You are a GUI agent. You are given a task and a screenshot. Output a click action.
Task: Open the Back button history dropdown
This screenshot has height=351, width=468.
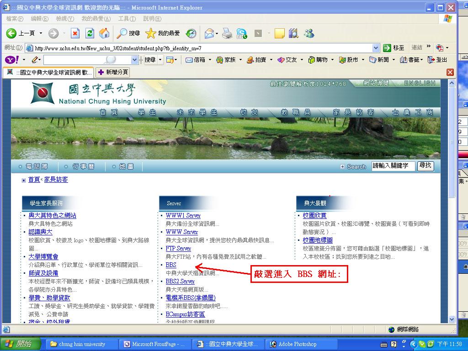[x=41, y=33]
